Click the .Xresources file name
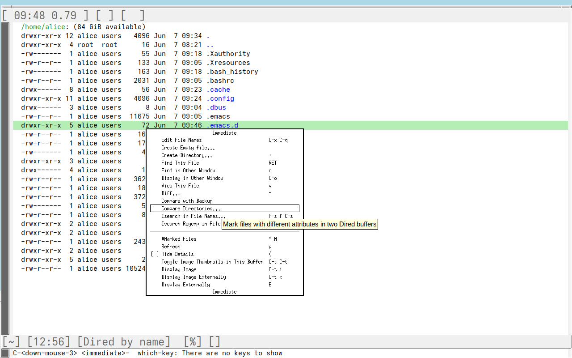This screenshot has width=572, height=358. click(x=228, y=63)
